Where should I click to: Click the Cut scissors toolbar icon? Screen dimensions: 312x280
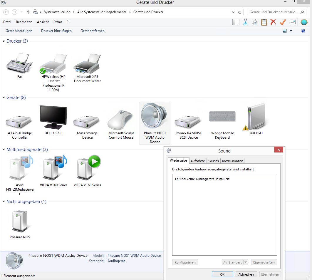[x=245, y=22]
